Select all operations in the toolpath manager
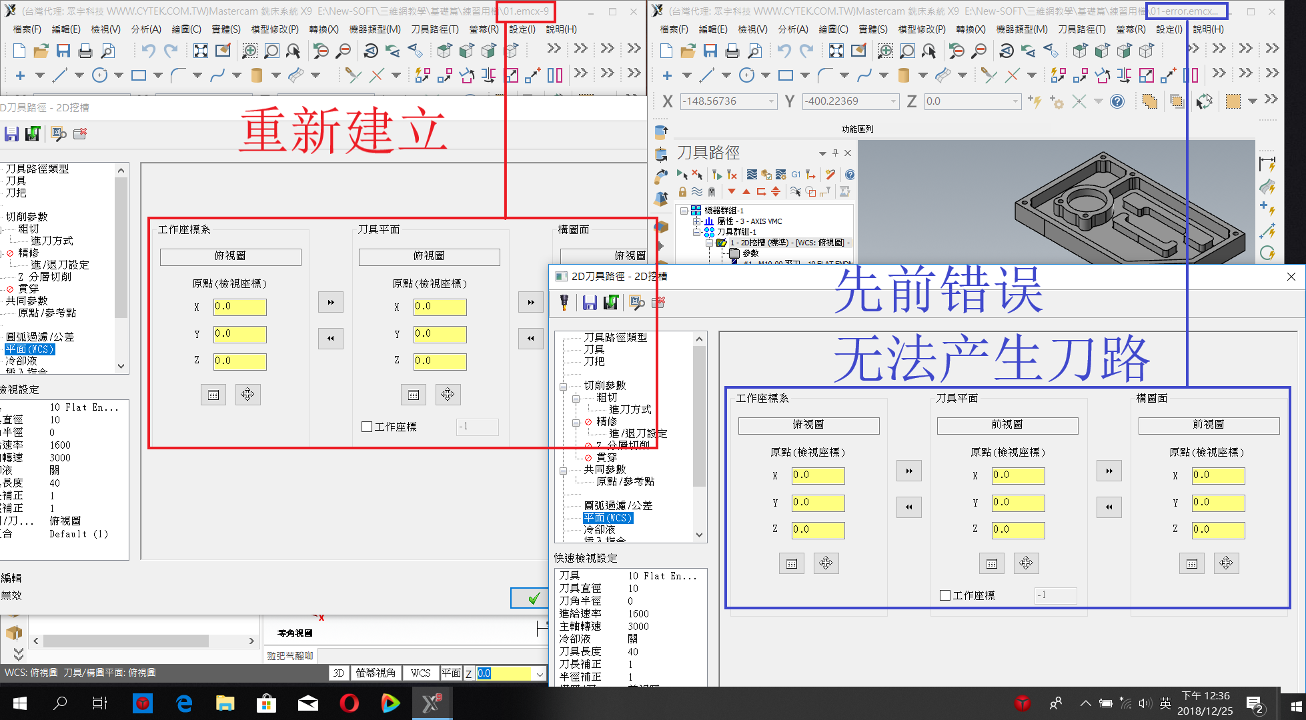This screenshot has height=720, width=1306. (682, 175)
